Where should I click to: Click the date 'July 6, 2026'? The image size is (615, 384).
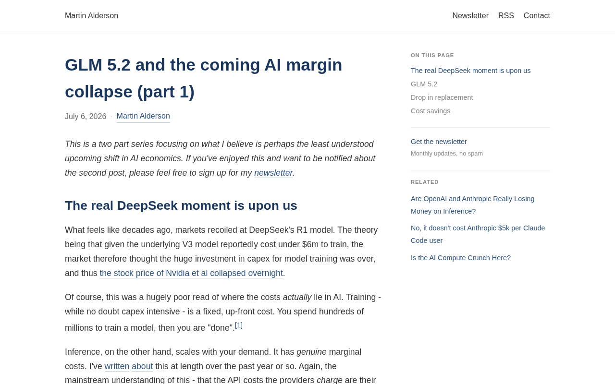tap(86, 117)
